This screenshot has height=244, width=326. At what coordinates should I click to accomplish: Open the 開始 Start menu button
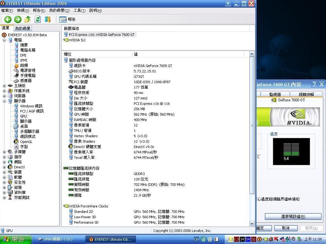(16, 239)
